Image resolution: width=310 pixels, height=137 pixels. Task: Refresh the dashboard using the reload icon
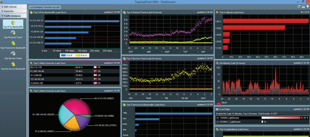point(299,7)
